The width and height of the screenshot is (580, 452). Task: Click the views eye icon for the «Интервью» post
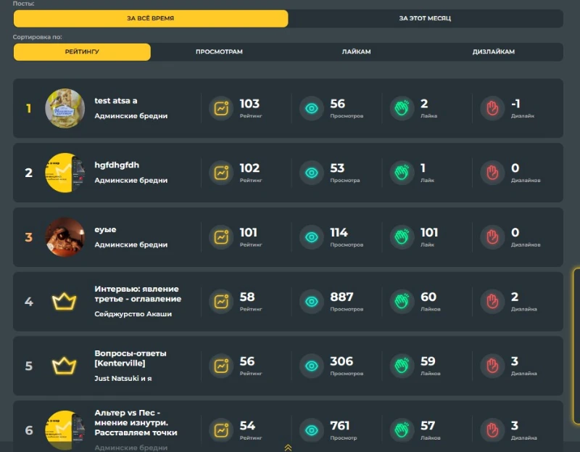coord(312,302)
